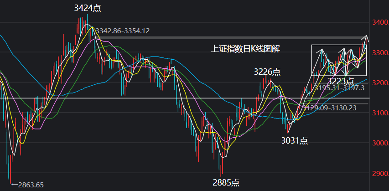
Task: Click the 3000 price axis label
Action: click(x=380, y=143)
